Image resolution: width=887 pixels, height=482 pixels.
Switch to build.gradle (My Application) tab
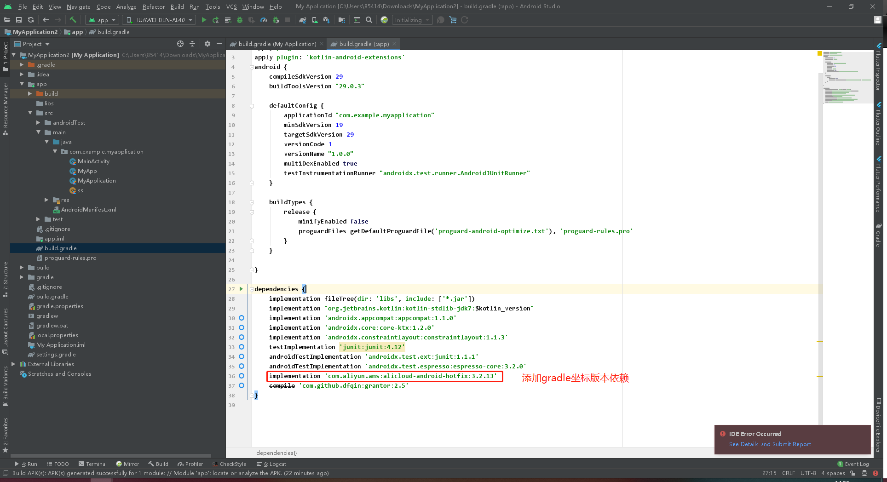[x=276, y=44]
